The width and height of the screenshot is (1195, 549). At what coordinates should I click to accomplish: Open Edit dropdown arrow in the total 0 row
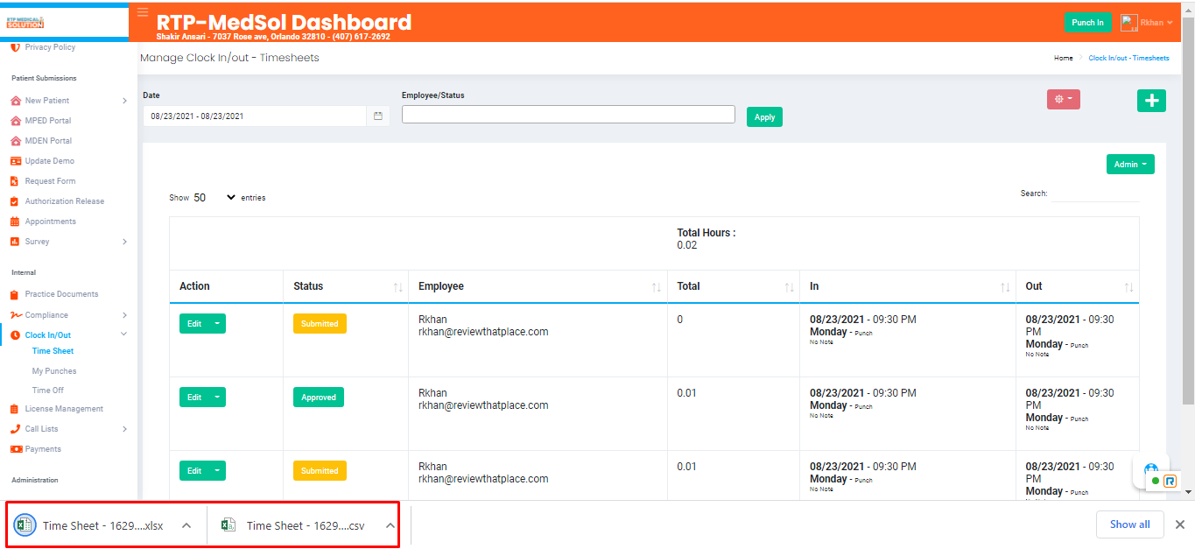(x=218, y=324)
